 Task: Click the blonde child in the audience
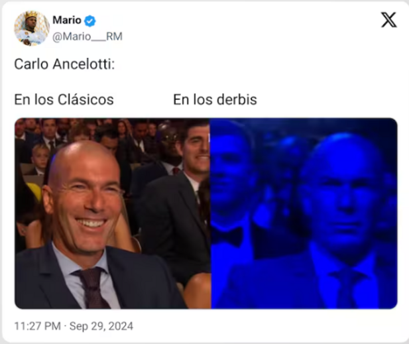tap(40, 158)
